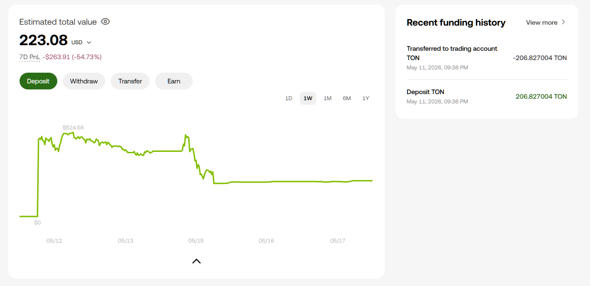This screenshot has height=286, width=590.
Task: Click the 223.08 estimated total value
Action: [43, 40]
